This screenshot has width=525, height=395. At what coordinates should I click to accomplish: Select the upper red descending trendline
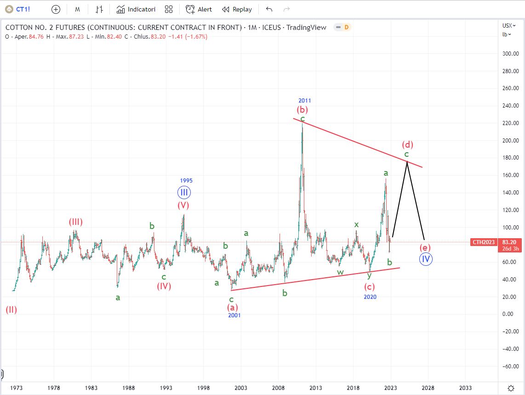(358, 143)
